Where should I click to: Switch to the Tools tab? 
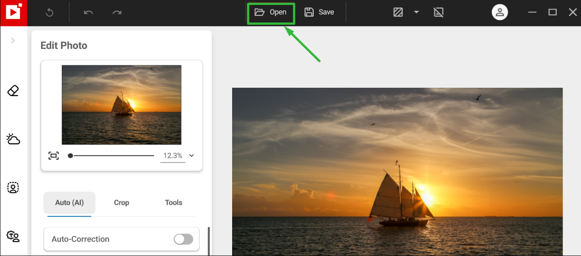pos(174,202)
